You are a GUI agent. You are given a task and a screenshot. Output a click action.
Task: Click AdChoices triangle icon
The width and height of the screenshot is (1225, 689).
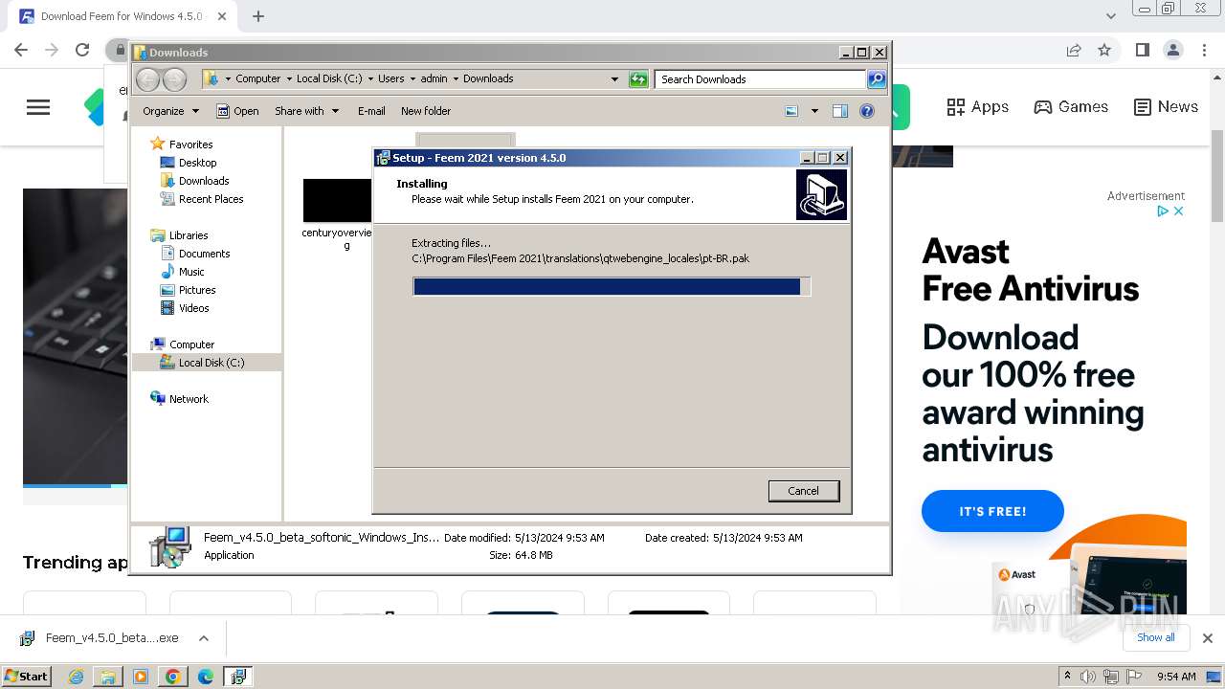[1163, 211]
